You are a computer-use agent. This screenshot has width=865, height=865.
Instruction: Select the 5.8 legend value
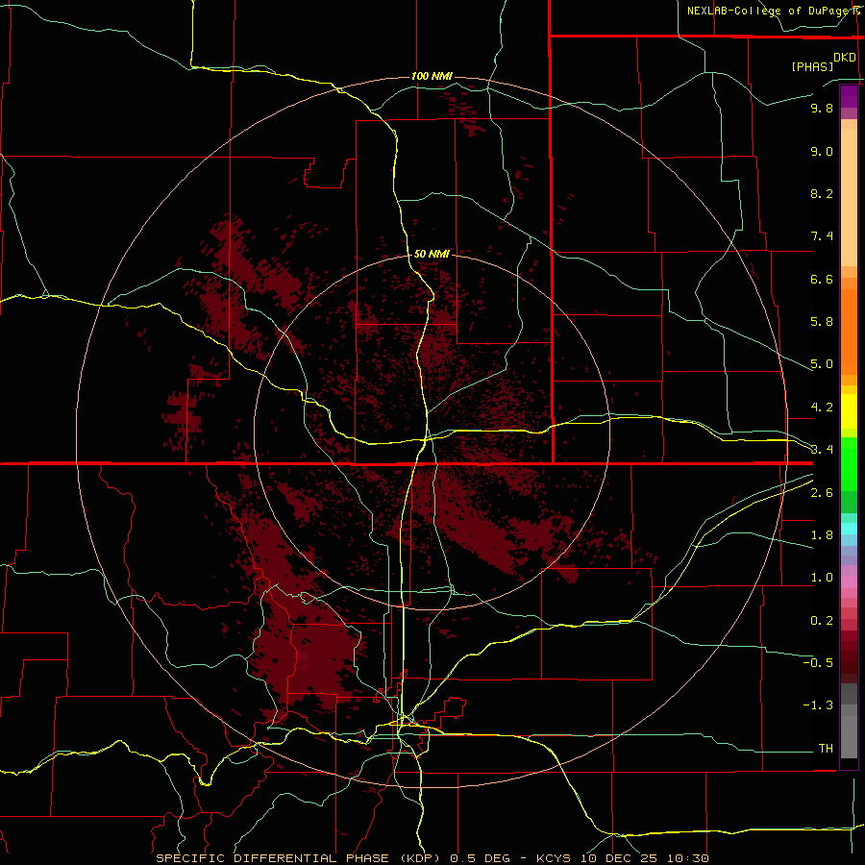coord(822,322)
